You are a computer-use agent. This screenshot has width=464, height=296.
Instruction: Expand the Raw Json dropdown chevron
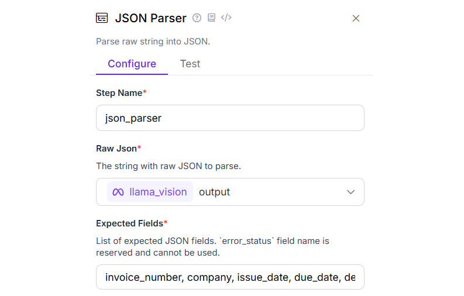click(x=350, y=192)
